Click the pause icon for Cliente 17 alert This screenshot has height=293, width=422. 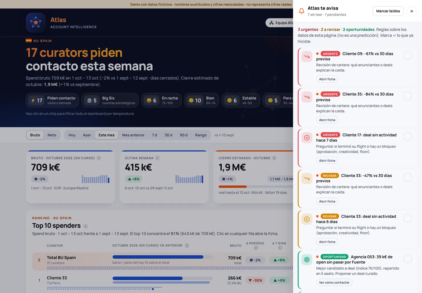[307, 138]
